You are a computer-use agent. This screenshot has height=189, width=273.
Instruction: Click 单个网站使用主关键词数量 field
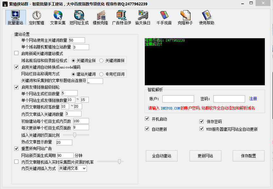coord(77,40)
